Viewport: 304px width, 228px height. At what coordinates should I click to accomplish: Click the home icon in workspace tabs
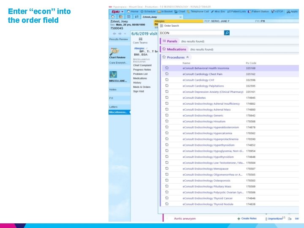tap(113, 17)
